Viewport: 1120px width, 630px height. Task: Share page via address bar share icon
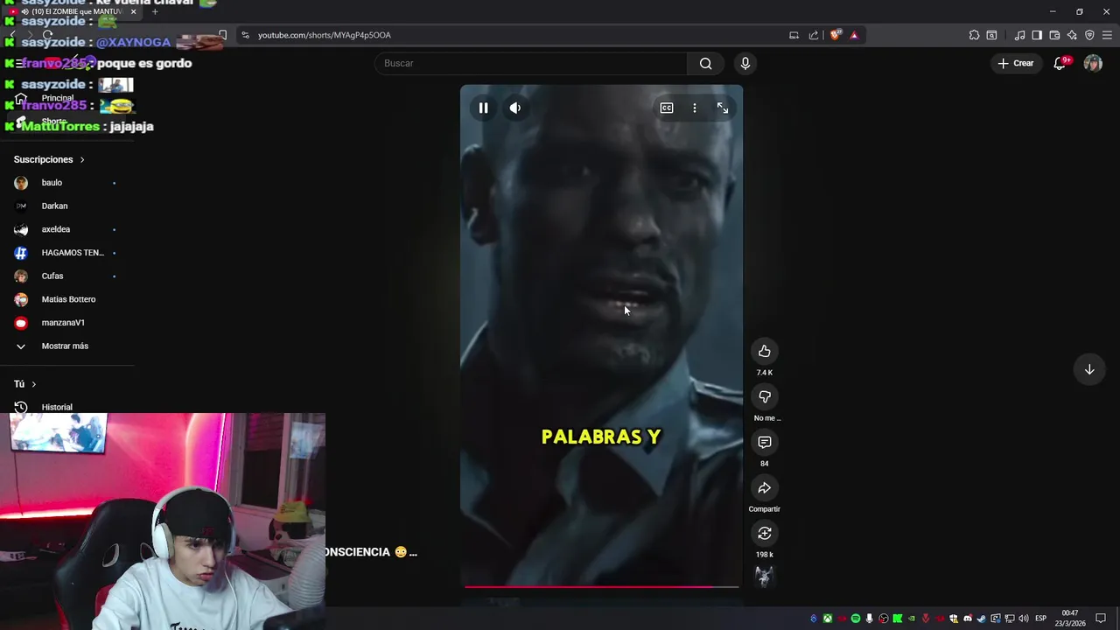[814, 35]
